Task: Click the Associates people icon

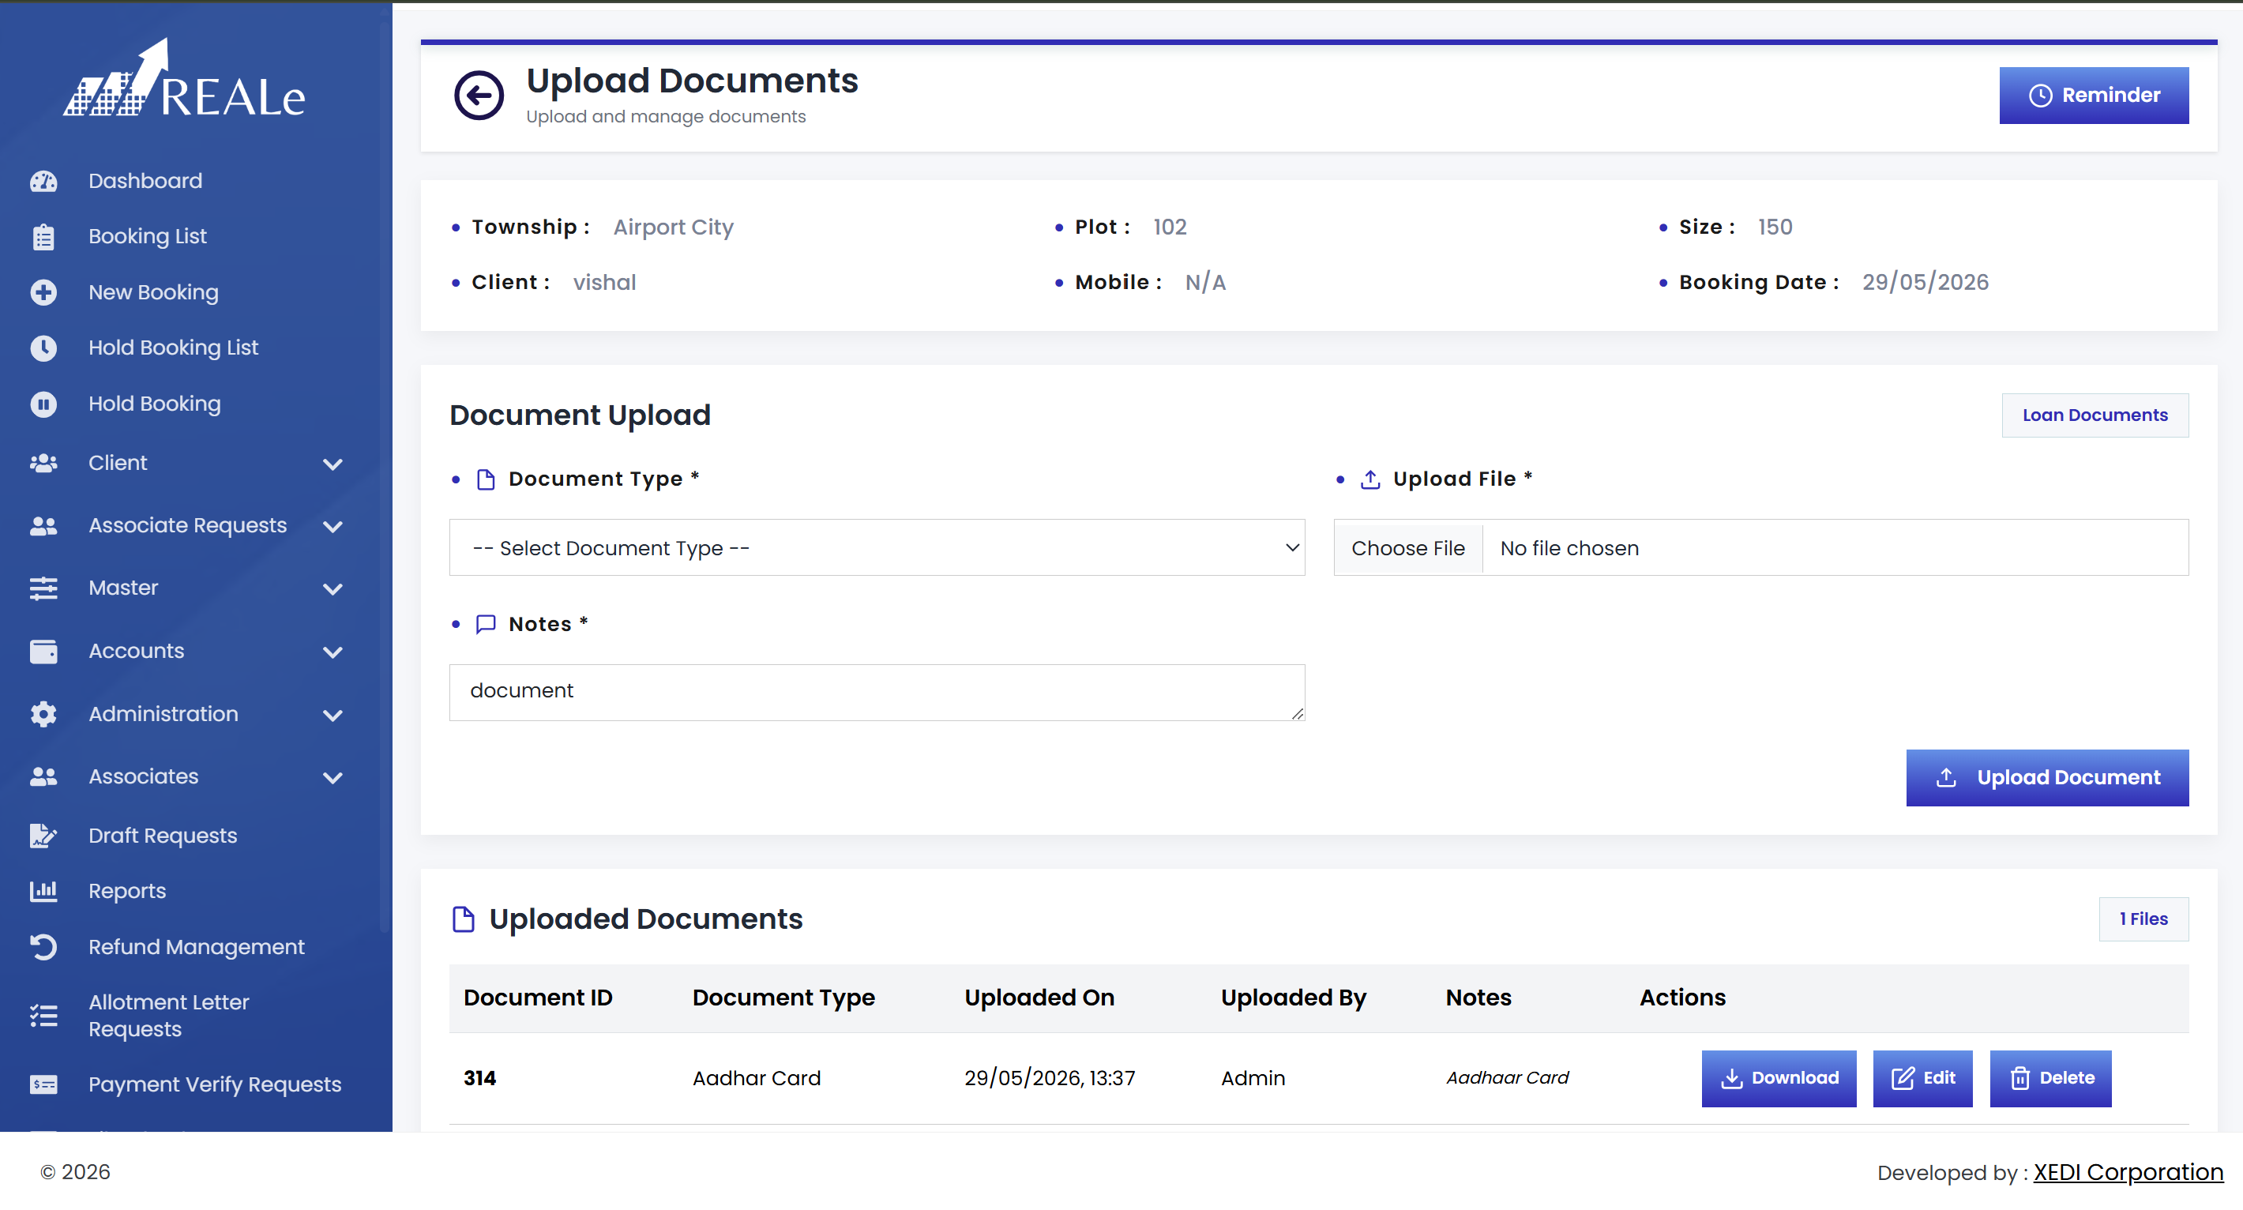Action: (x=43, y=776)
